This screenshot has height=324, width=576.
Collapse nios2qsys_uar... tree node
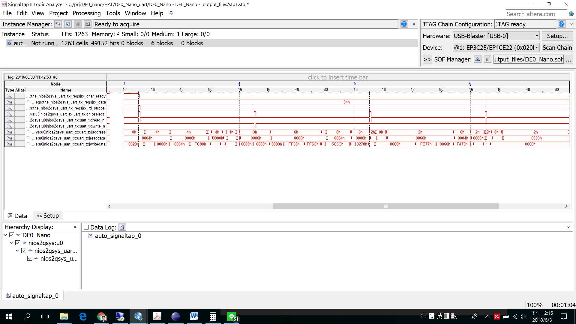point(17,250)
